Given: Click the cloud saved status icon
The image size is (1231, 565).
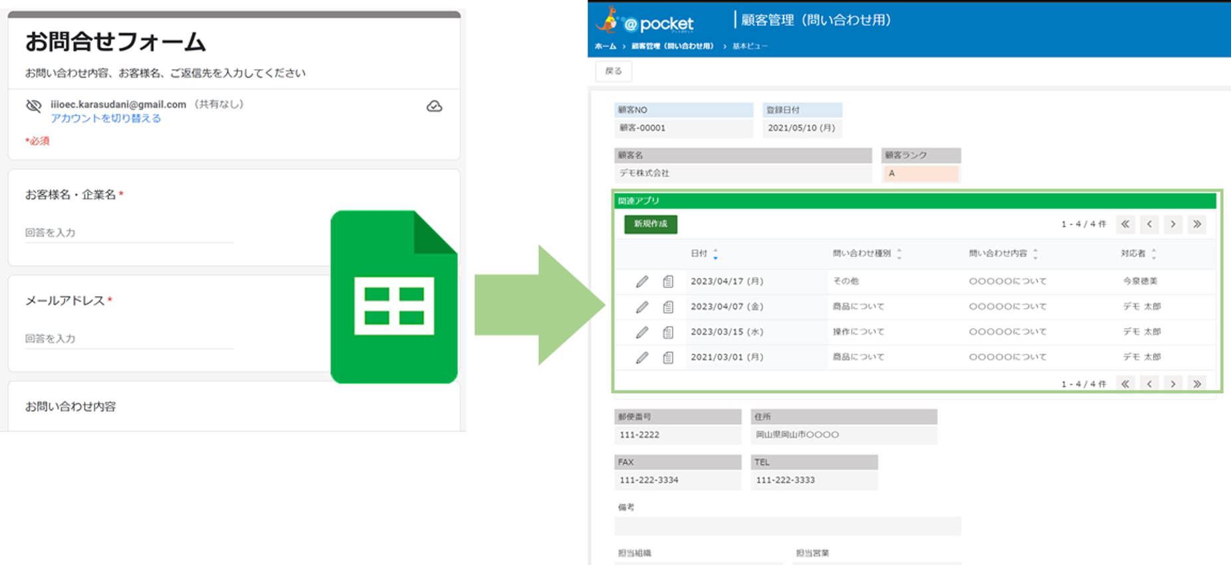Looking at the screenshot, I should [x=434, y=106].
